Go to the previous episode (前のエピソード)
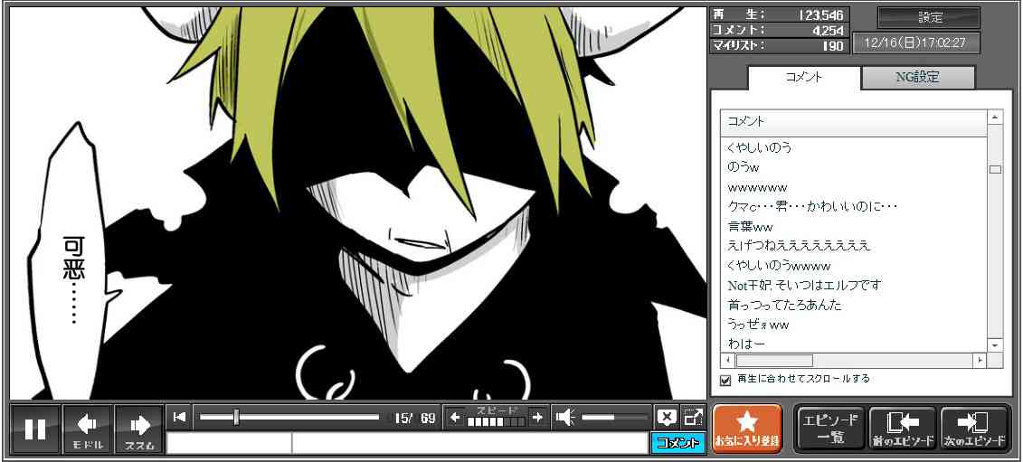Viewport: 1023px width, 462px height. click(x=901, y=429)
